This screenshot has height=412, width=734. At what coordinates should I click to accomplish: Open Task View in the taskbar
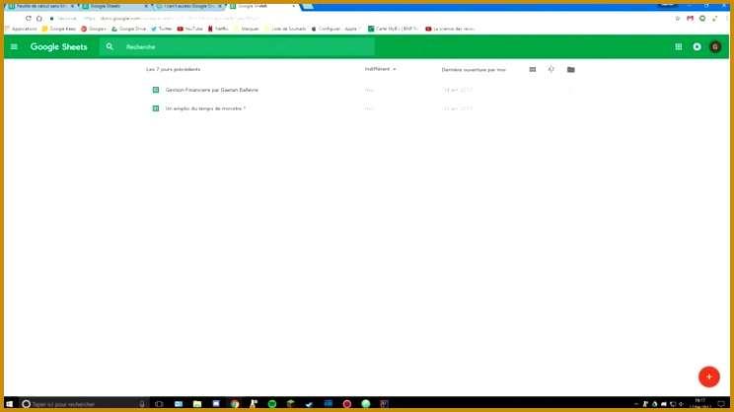[x=159, y=404]
